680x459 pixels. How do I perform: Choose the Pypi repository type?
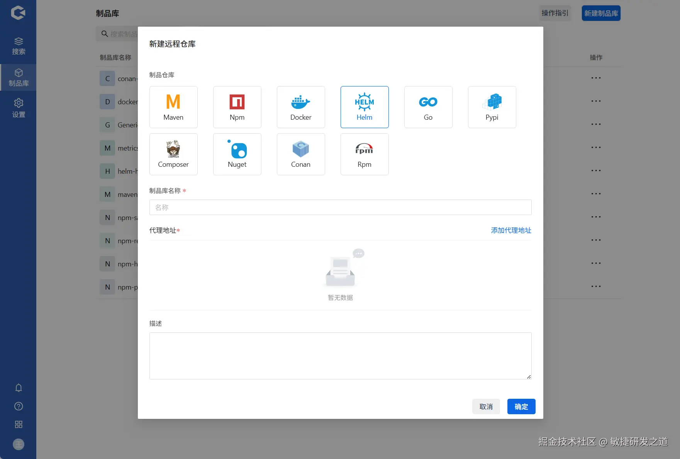point(492,107)
